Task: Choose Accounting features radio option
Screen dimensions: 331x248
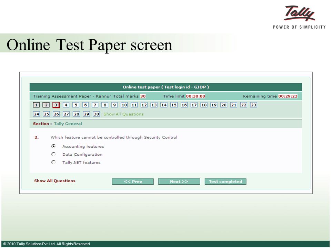Action: 53,146
